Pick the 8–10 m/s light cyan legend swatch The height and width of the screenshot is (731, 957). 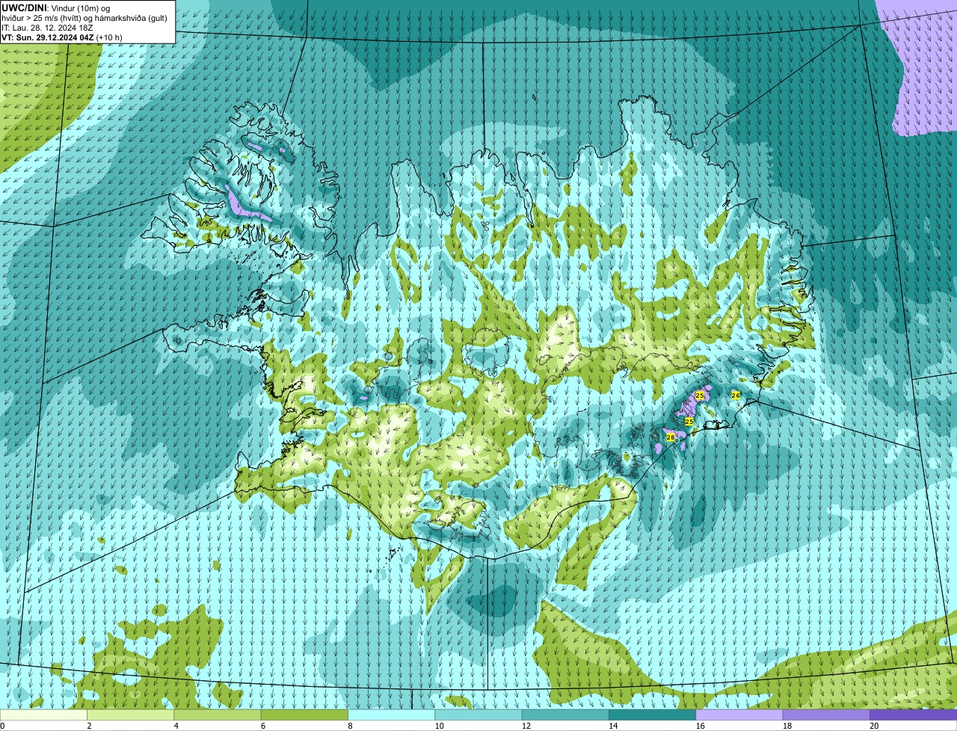coord(391,715)
